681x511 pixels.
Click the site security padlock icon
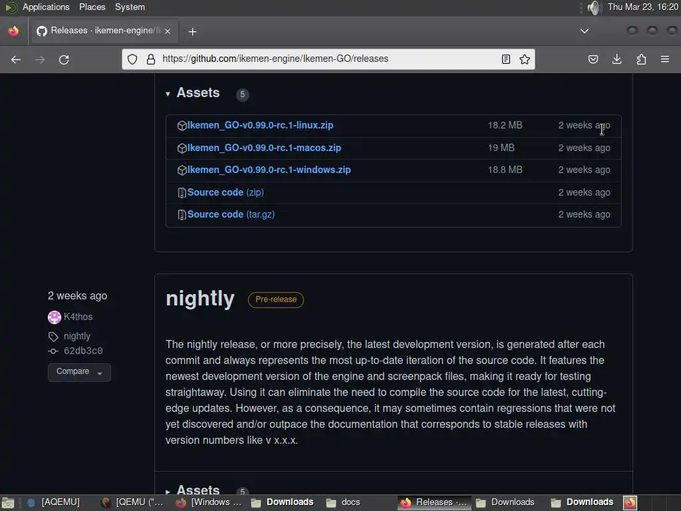tap(151, 59)
